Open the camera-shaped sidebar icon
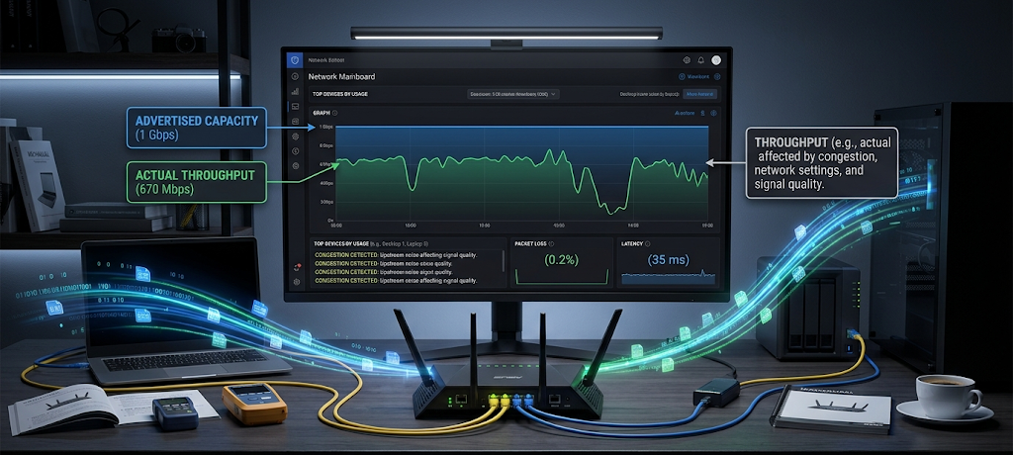 click(x=295, y=121)
